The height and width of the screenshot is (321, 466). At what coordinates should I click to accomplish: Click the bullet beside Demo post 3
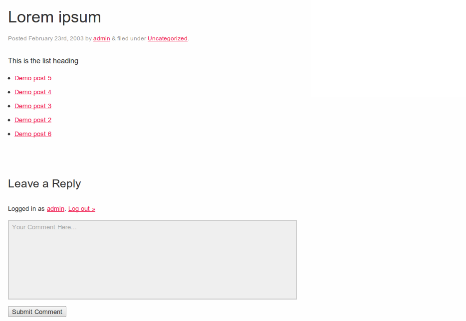(x=9, y=106)
